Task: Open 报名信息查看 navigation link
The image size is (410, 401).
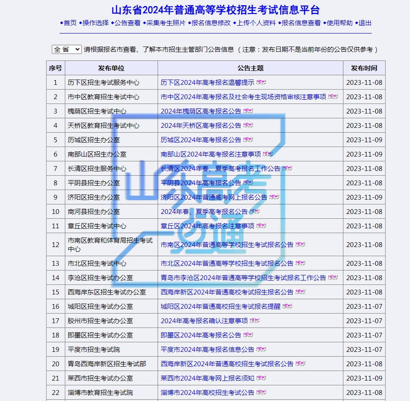Action: [301, 23]
